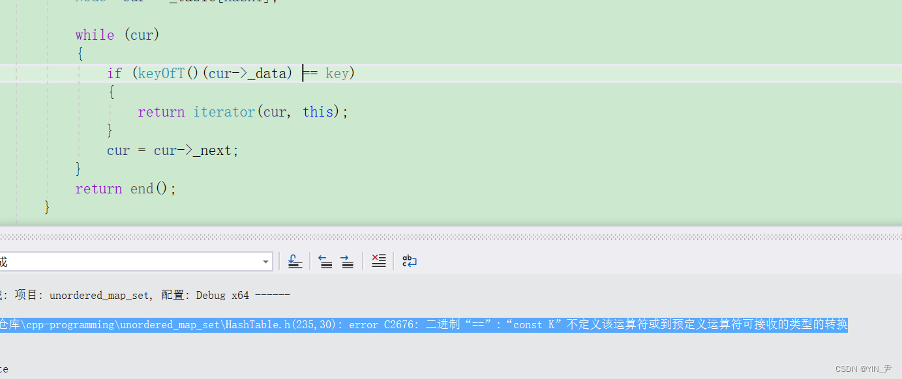This screenshot has width=902, height=379.
Task: Go to next message icon
Action: pos(347,261)
